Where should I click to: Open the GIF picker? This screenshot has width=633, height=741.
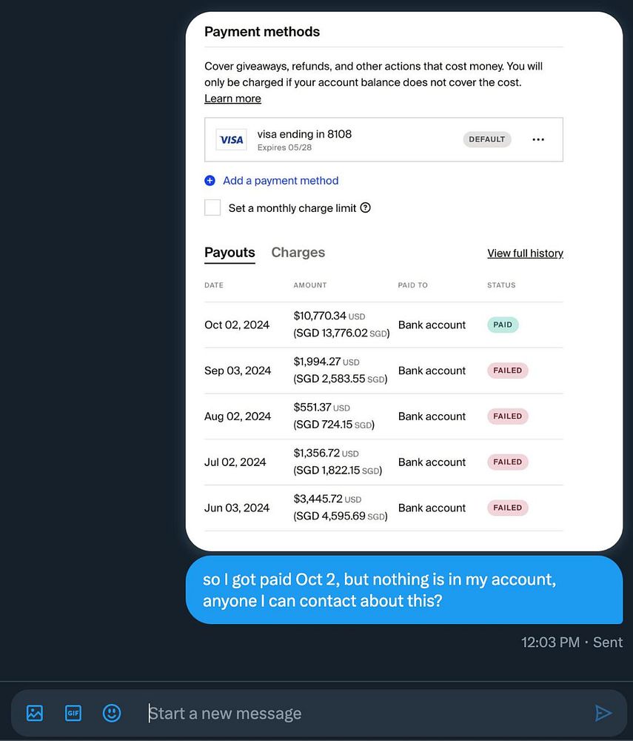click(73, 713)
